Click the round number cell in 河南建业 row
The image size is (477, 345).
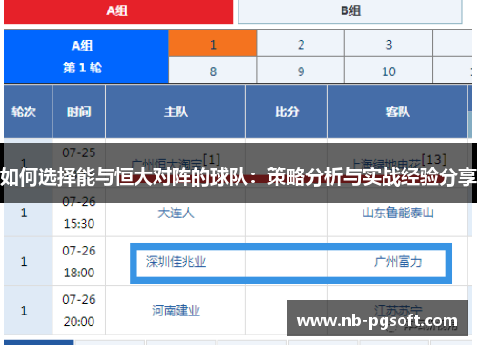pyautogui.click(x=28, y=311)
